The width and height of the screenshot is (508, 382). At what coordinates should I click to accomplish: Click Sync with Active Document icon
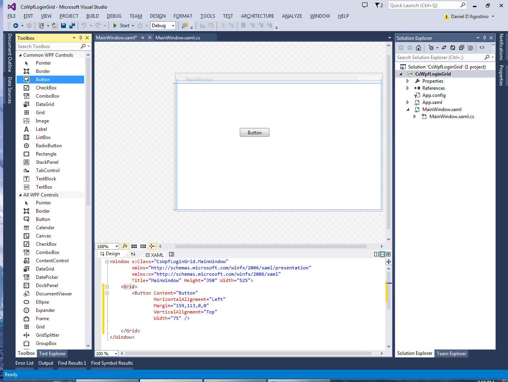tap(444, 48)
